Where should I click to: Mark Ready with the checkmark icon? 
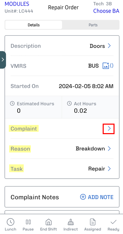point(114,222)
